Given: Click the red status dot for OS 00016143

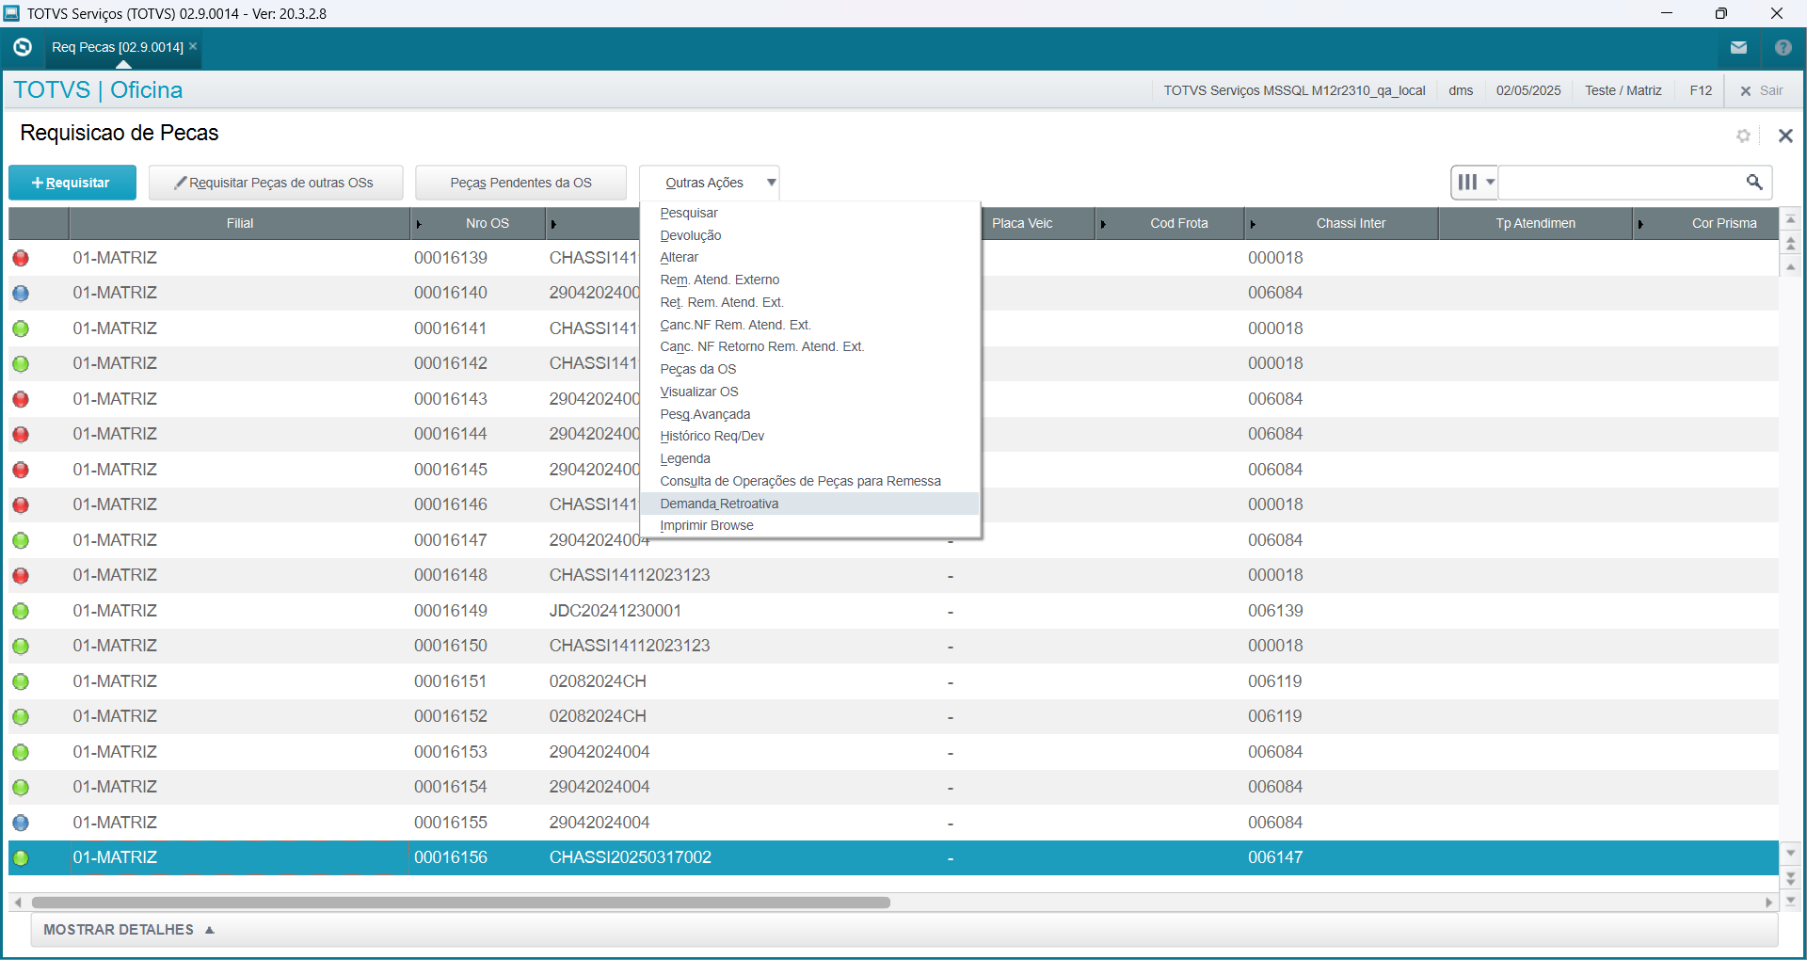Looking at the screenshot, I should 21,399.
